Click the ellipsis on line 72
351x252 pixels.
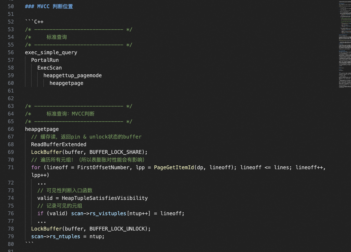coord(42,183)
